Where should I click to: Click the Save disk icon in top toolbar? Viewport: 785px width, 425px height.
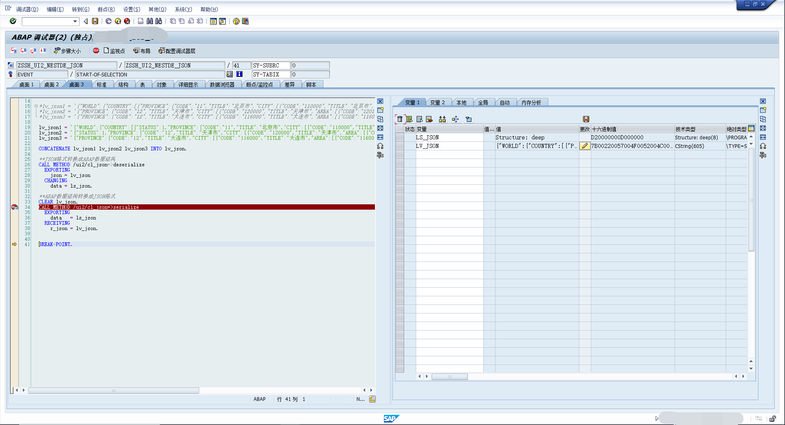click(x=95, y=21)
